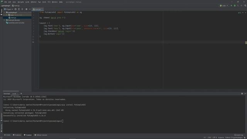The width and height of the screenshot is (247, 139).
Task: Click the terminal line 'Successfully installed PySimpleGUI'
Action: [24, 116]
